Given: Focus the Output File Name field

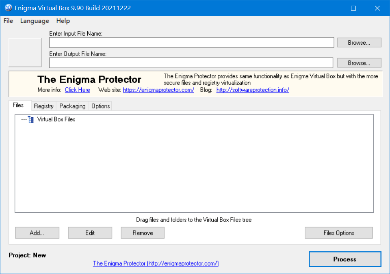Looking at the screenshot, I should 191,63.
